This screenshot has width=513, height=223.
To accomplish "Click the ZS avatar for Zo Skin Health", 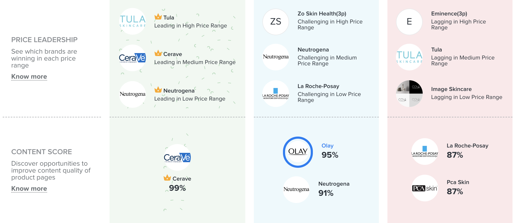I will click(x=276, y=22).
